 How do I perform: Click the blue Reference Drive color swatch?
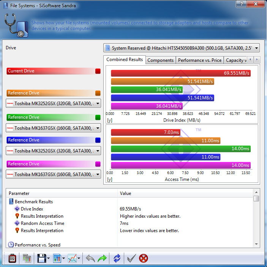98,140
